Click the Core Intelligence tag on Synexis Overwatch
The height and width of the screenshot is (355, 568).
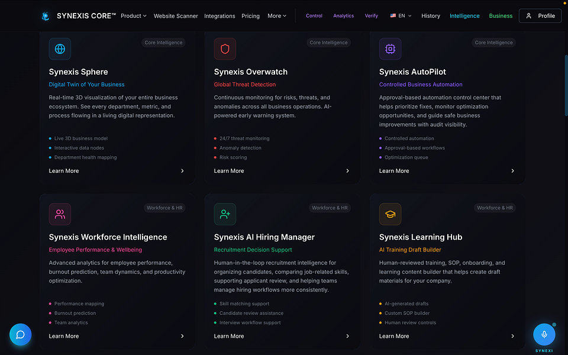[x=328, y=43]
